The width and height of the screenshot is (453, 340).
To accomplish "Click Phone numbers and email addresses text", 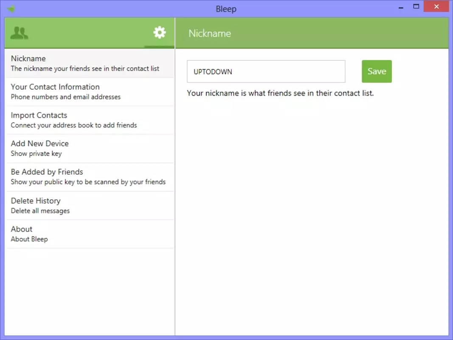I will coord(65,97).
